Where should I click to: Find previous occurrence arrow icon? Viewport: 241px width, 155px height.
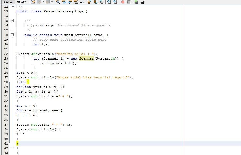pyautogui.click(x=64, y=2)
